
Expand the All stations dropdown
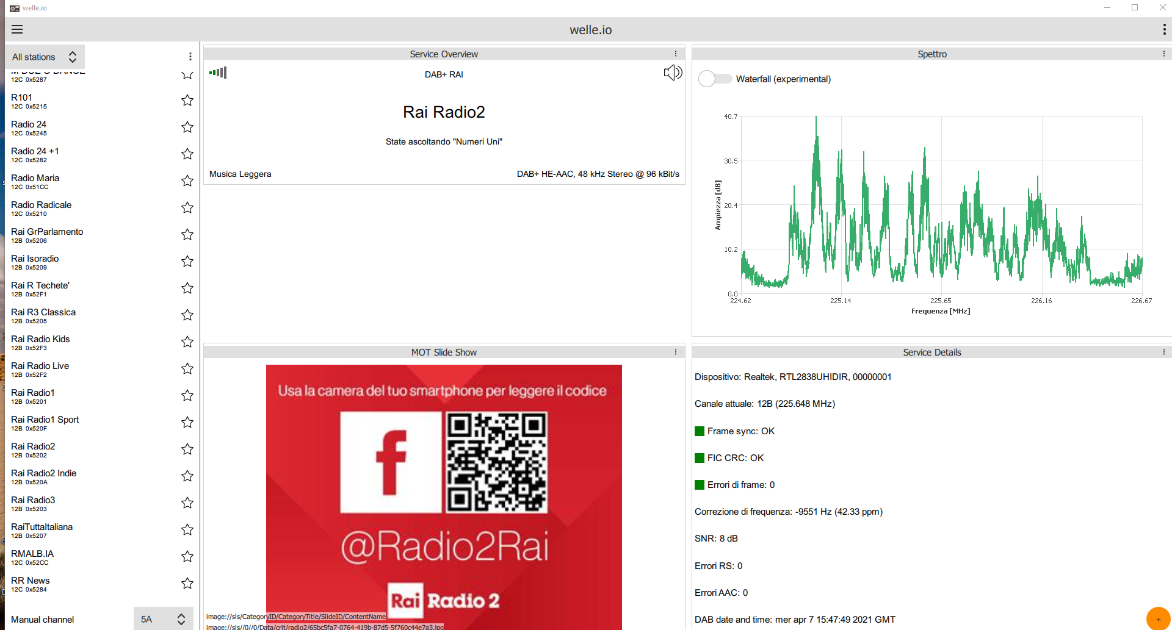point(45,57)
